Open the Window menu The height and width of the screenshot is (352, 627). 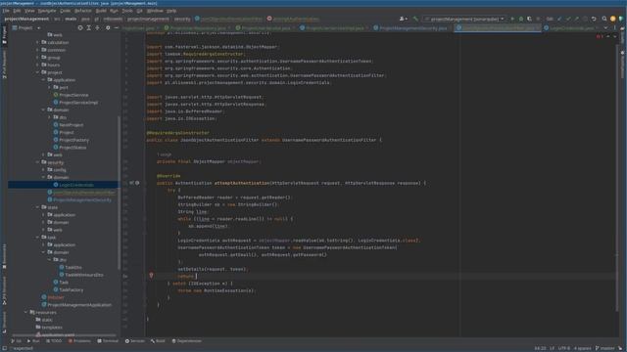coord(155,11)
